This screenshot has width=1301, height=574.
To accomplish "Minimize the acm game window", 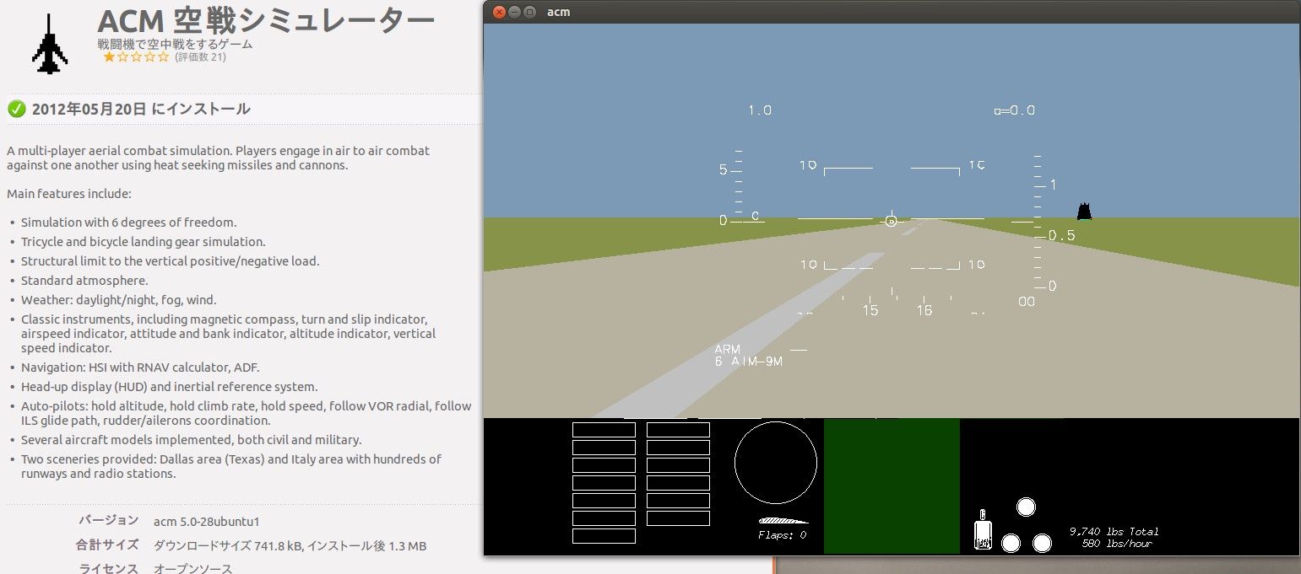I will pyautogui.click(x=514, y=12).
